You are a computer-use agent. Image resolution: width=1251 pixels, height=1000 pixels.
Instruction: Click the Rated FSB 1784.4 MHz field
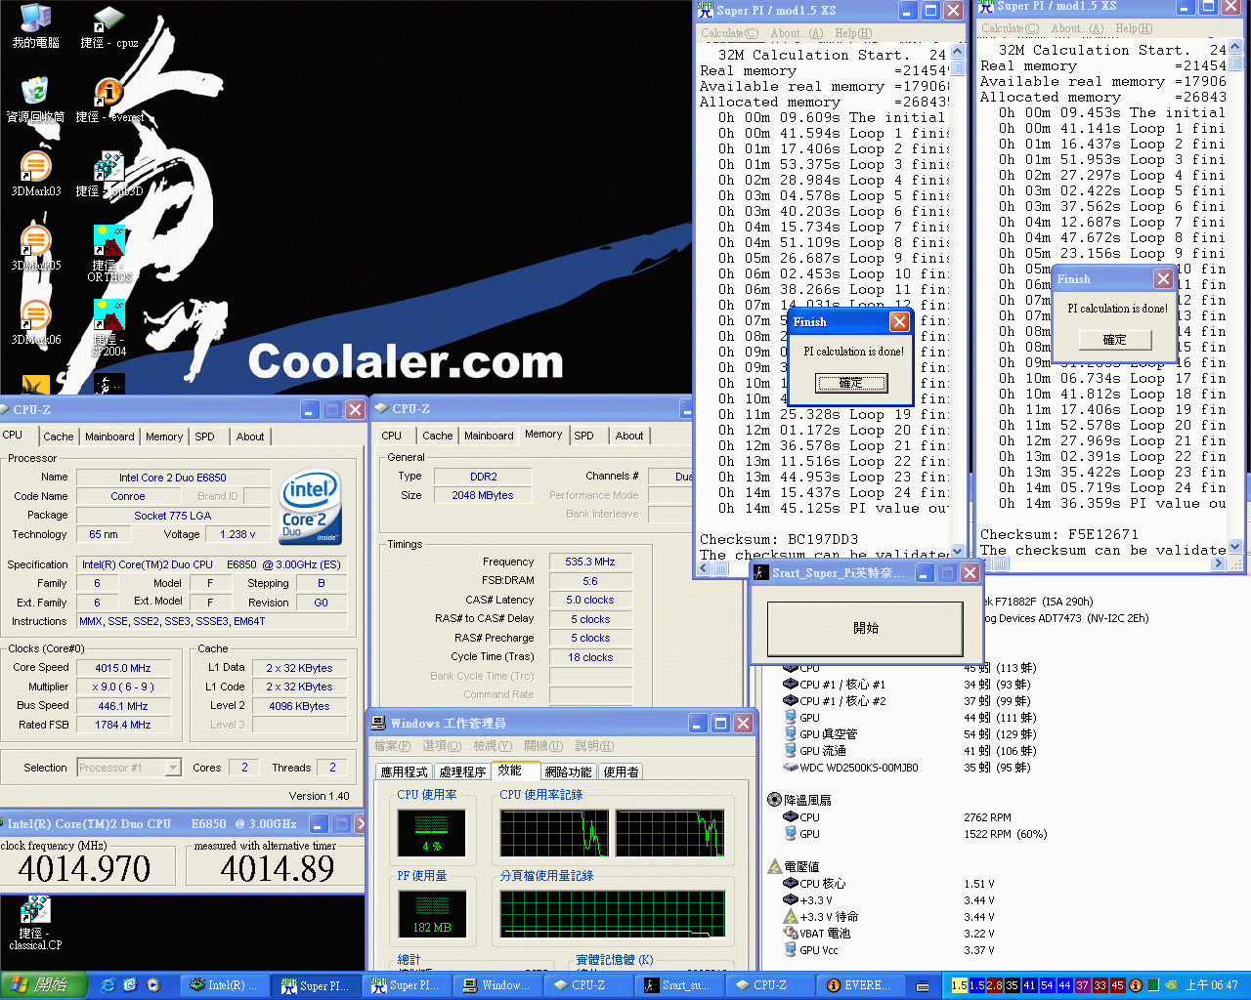(123, 725)
